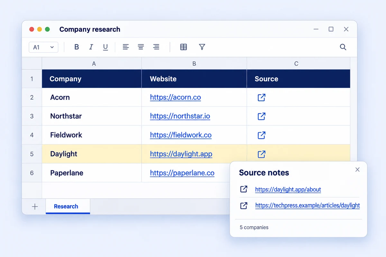The image size is (386, 257).
Task: Open source link icon for Fieldwork
Action: [x=262, y=135]
